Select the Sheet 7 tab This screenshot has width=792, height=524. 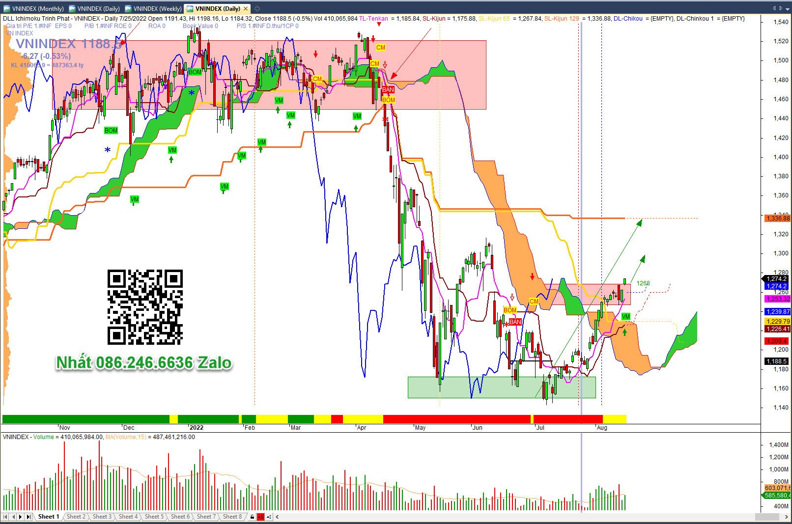click(206, 517)
